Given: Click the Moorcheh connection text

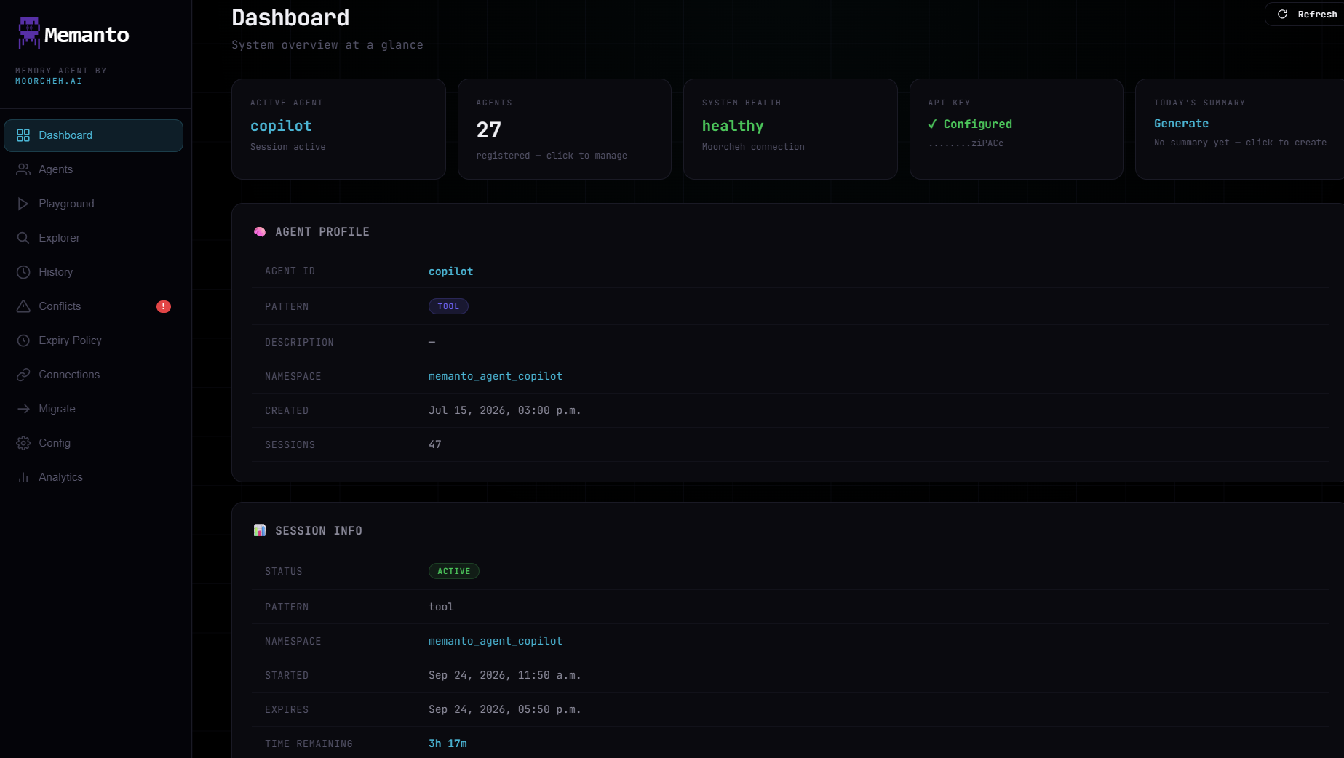Looking at the screenshot, I should 753,147.
